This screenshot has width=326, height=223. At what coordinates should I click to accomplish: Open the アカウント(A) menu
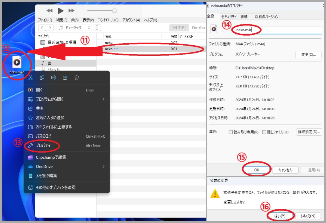point(131,20)
